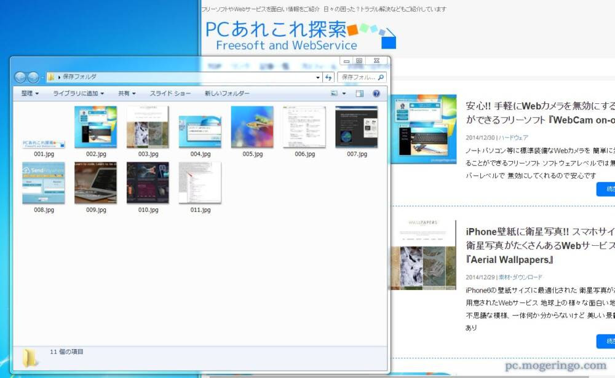Select thumbnail 010.jpg
This screenshot has width=615, height=378.
148,183
